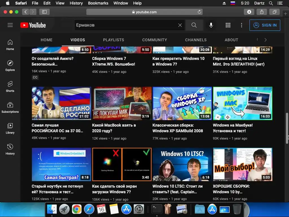This screenshot has height=217, width=289.
Task: Reload the page in Safari
Action: pyautogui.click(x=199, y=12)
